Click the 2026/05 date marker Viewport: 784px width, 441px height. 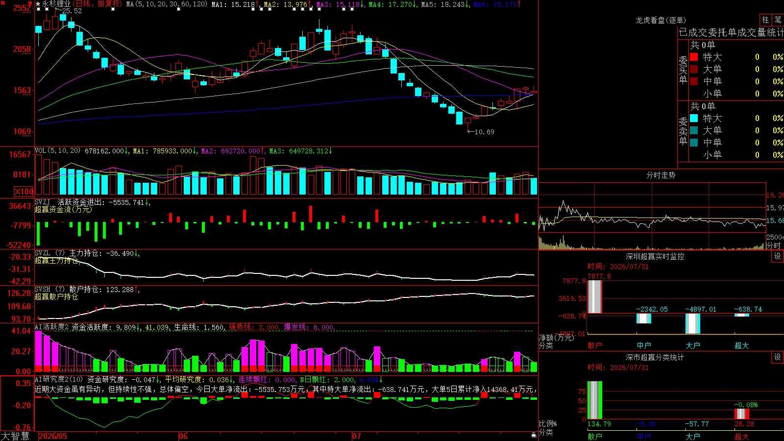tap(53, 436)
